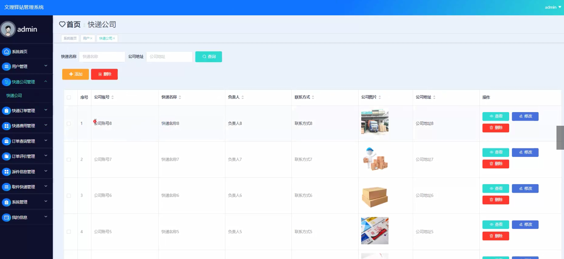The width and height of the screenshot is (564, 259).
Task: Expand 取件快递管理 menu chevron
Action: point(46,186)
